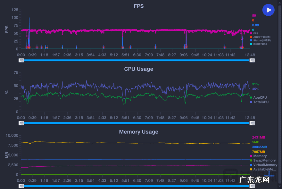The height and width of the screenshot is (189, 282).
Task: Click FPS chart right range handle
Action: pos(252,60)
